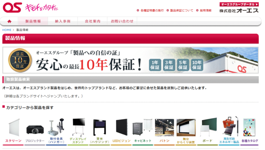The height and width of the screenshot is (150, 265).
Task: Open the 各種カタログ category image
Action: point(249,127)
